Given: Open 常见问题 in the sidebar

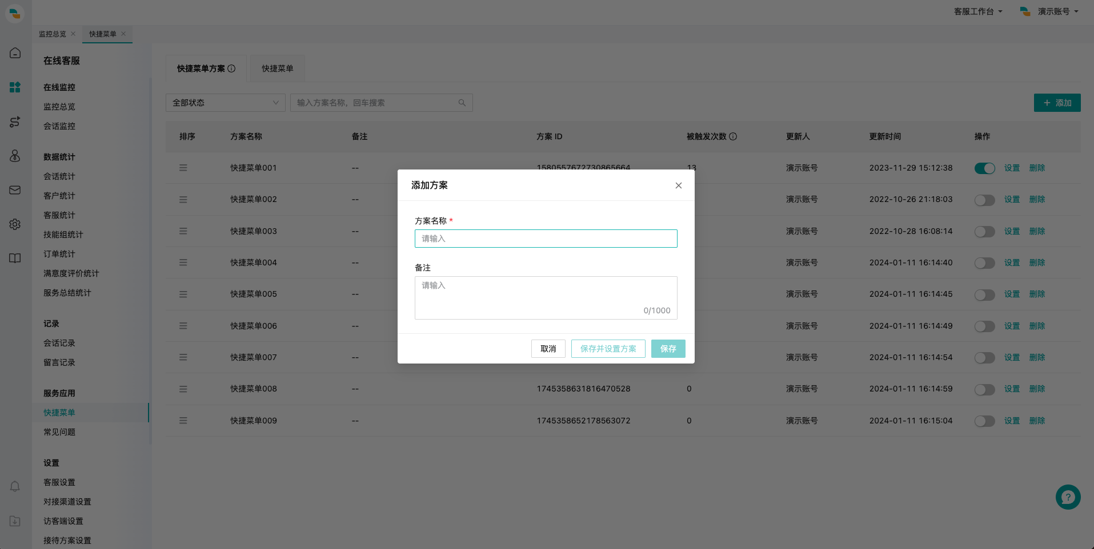Looking at the screenshot, I should 59,432.
